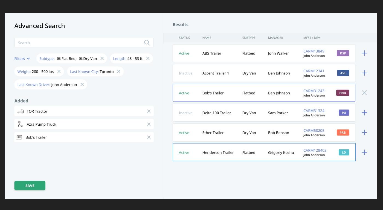
Task: Click the trailer icon beside Bob's Trailer in Added
Action: [x=19, y=137]
